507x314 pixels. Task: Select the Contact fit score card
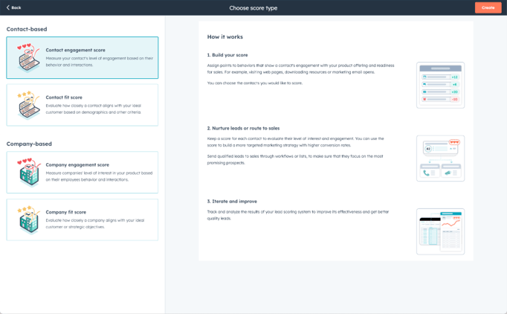tap(83, 105)
